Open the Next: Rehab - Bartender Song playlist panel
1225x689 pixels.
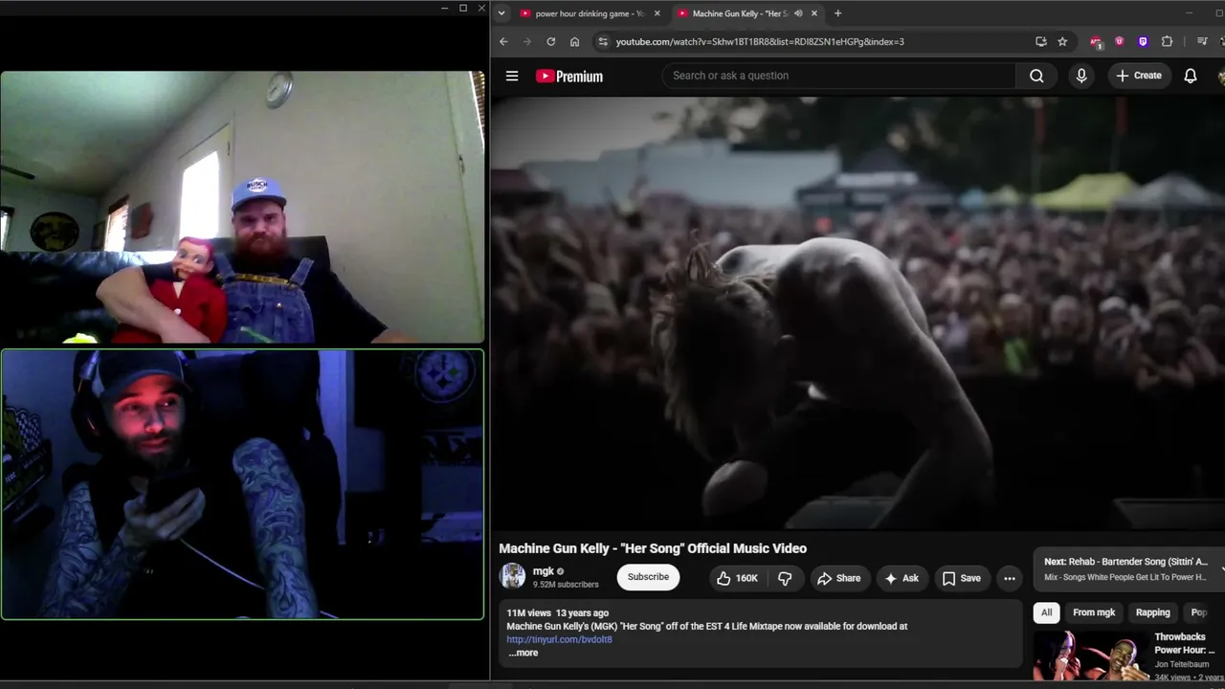coord(1129,568)
